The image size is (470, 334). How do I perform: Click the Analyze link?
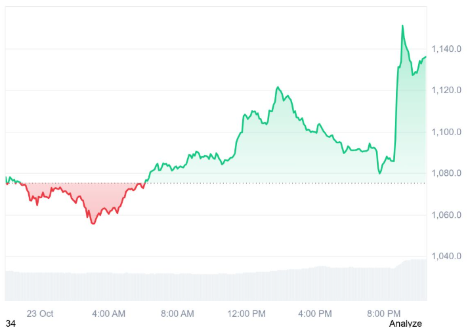coord(405,324)
